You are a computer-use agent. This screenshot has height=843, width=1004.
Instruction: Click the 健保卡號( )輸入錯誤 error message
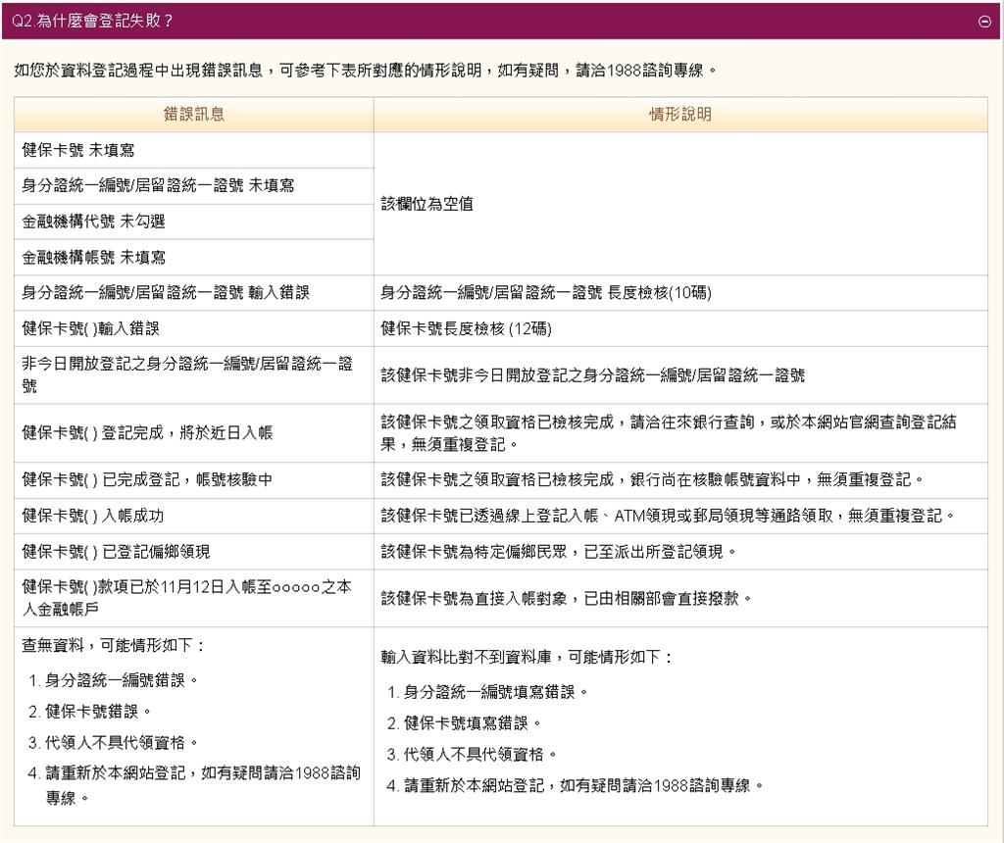point(90,328)
